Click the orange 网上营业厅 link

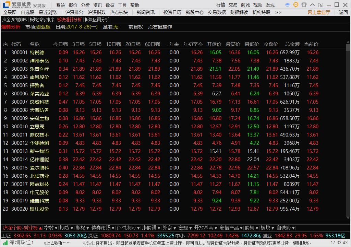click(x=319, y=12)
